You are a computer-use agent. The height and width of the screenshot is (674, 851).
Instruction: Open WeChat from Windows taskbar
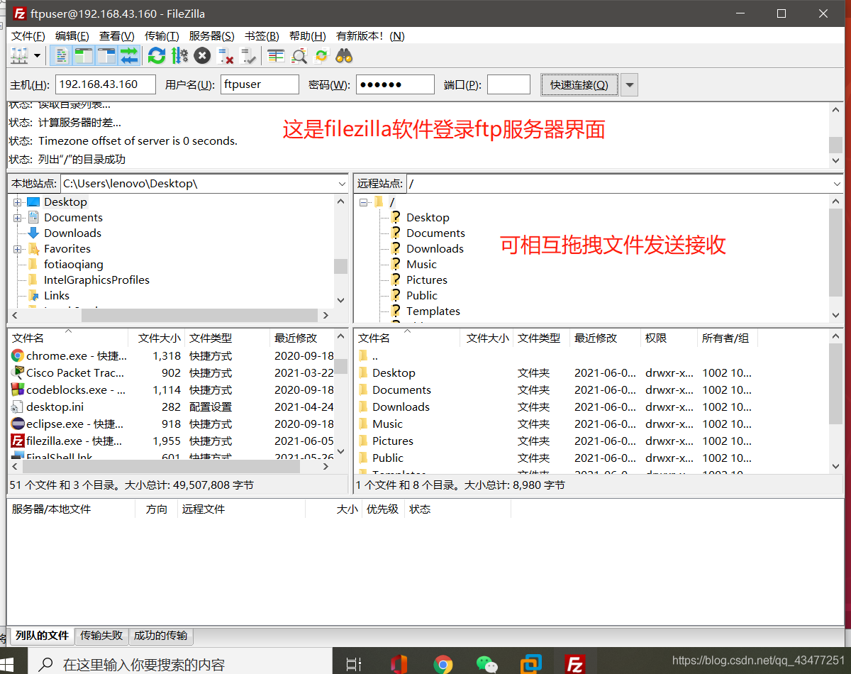pyautogui.click(x=486, y=664)
